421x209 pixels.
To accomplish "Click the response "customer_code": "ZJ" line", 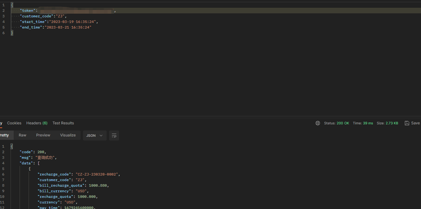I will coord(62,180).
